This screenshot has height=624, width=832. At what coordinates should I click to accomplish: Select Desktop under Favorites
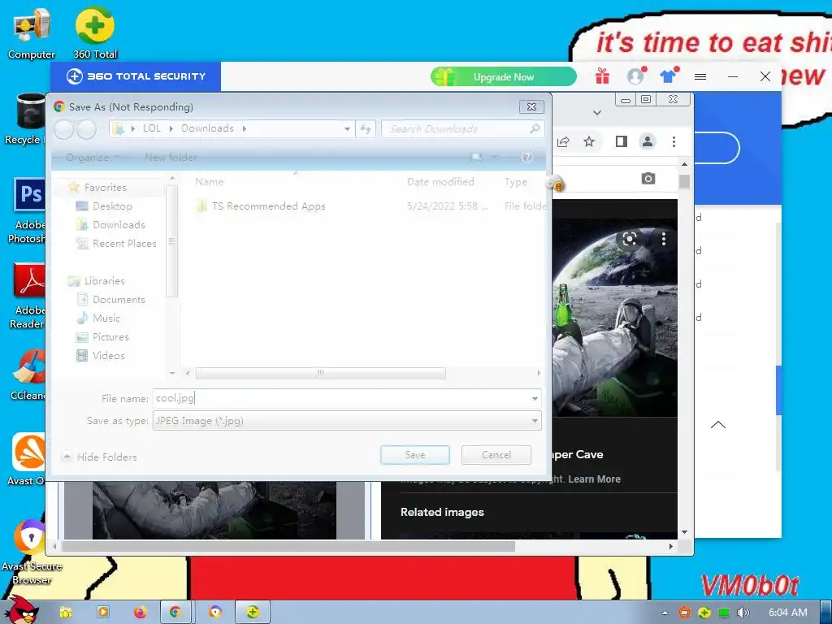pyautogui.click(x=112, y=206)
